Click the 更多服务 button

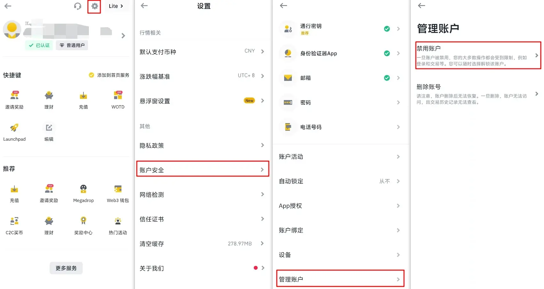pyautogui.click(x=66, y=268)
